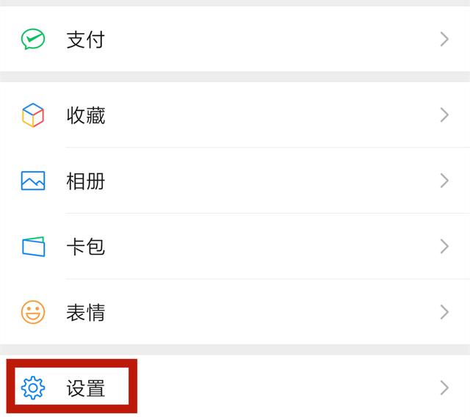Choose the 表情 text label
Image resolution: width=470 pixels, height=417 pixels.
click(85, 313)
